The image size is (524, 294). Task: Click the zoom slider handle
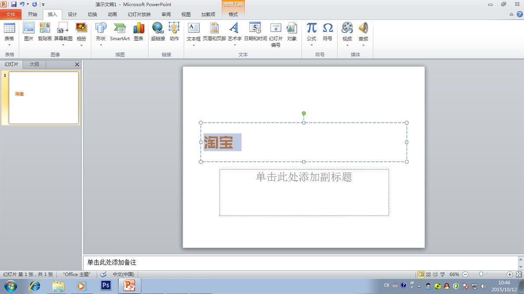[x=481, y=275]
